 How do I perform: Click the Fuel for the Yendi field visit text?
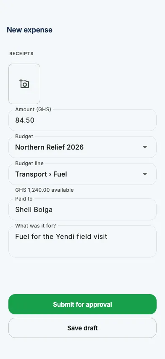(x=61, y=236)
